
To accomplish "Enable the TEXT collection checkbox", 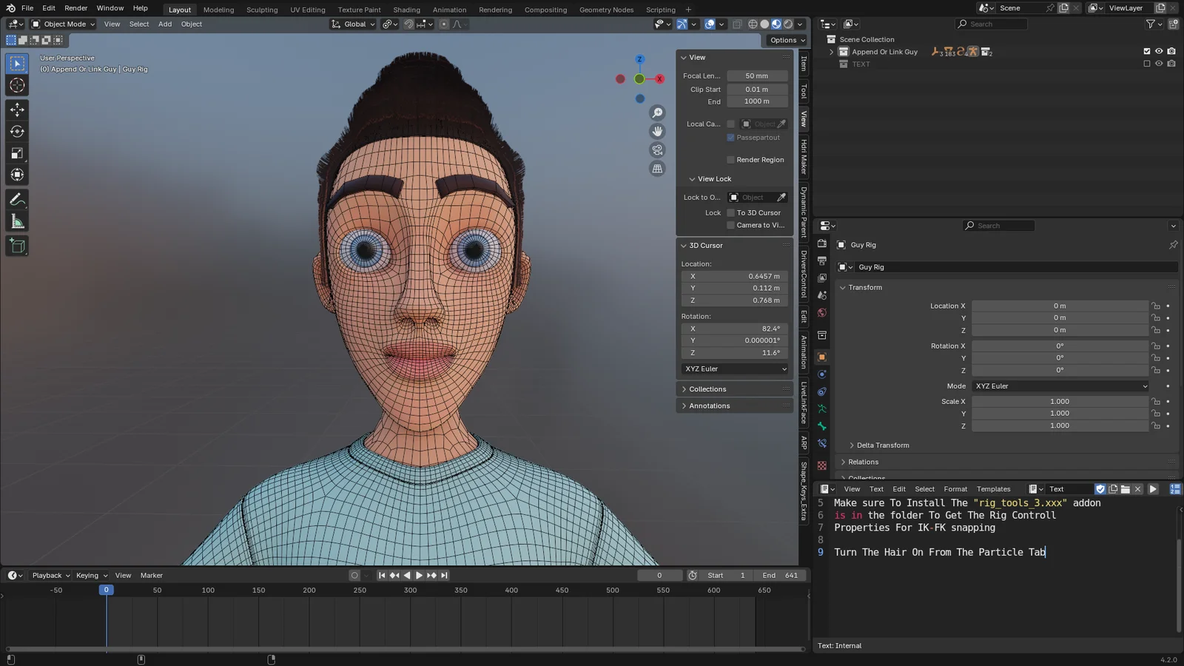I will (x=1146, y=64).
